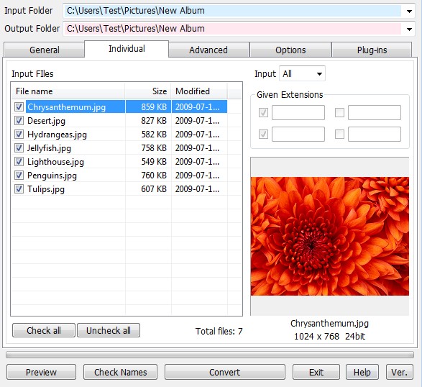Toggle the Desert.jpg file checkbox

[19, 120]
